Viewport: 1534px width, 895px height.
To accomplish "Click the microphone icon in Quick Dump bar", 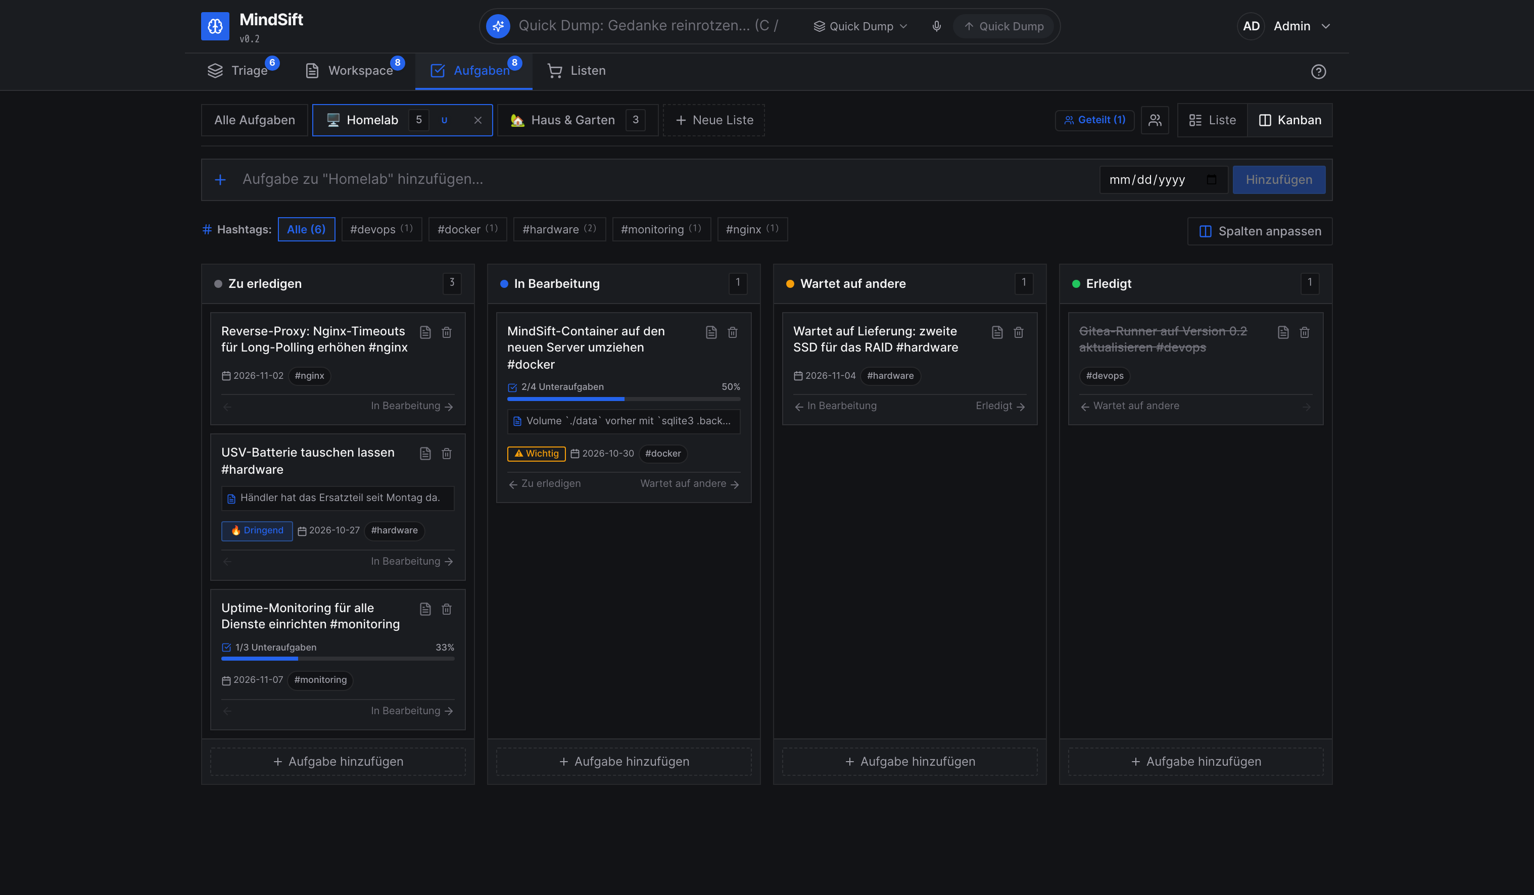I will [936, 26].
